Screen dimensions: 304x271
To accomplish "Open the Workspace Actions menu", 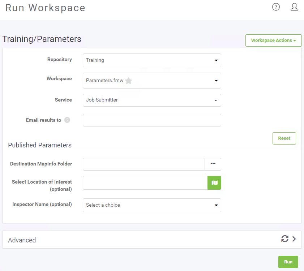I will point(273,40).
